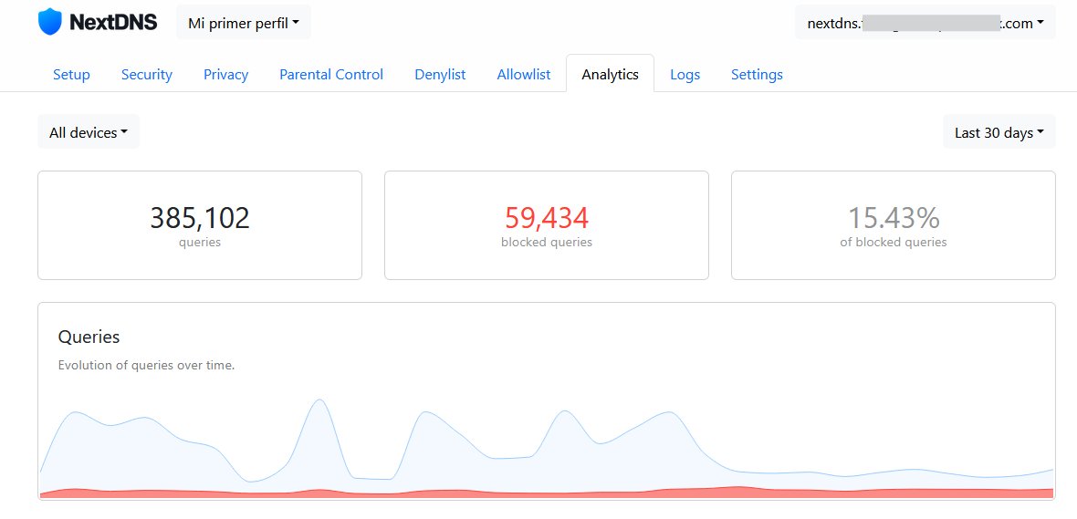
Task: Select the Analytics tab
Action: coord(610,74)
